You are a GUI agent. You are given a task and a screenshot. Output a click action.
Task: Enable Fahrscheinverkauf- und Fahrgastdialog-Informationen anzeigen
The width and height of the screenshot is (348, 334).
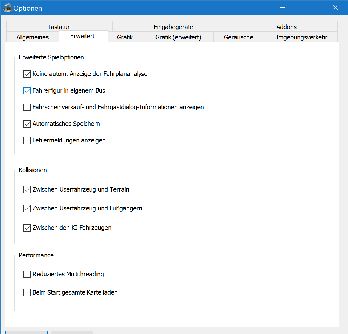click(x=27, y=107)
